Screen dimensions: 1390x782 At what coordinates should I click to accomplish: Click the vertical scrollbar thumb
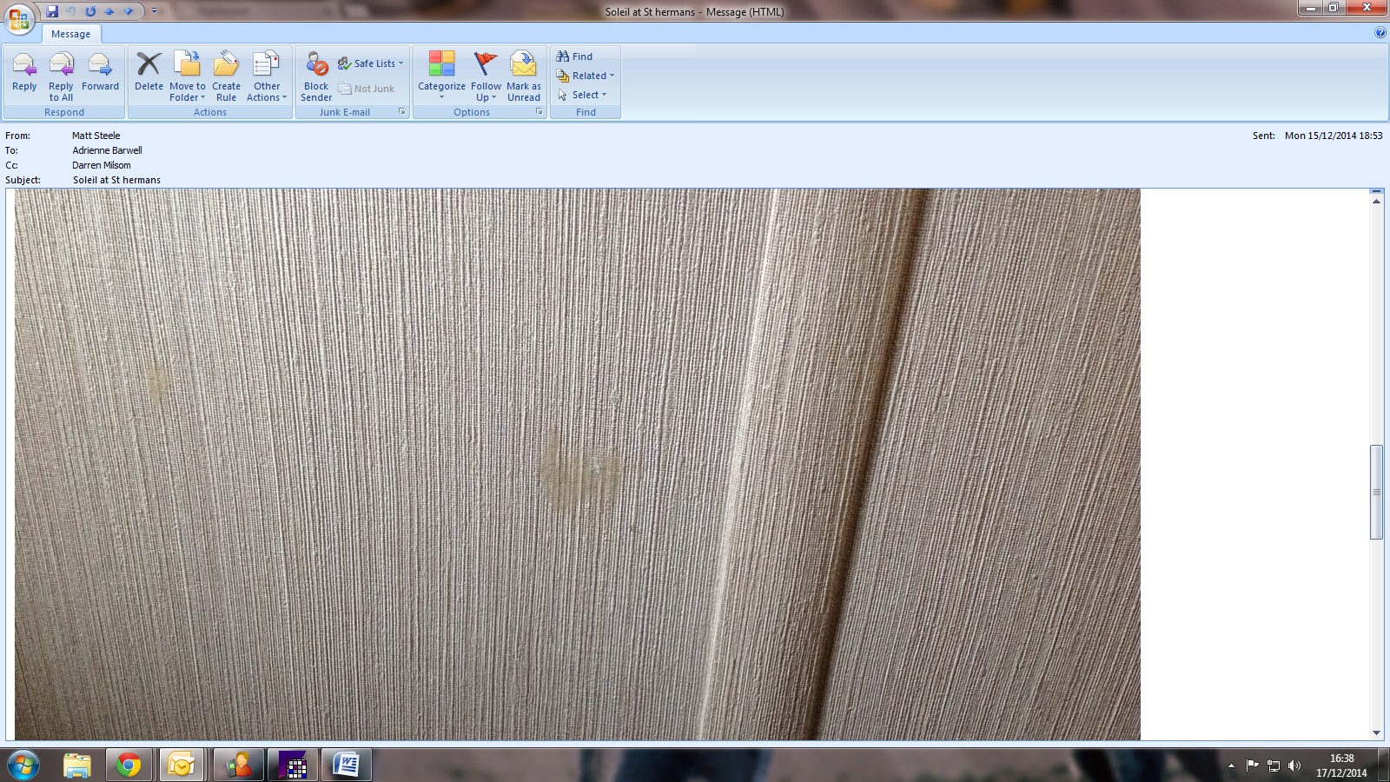(1376, 492)
